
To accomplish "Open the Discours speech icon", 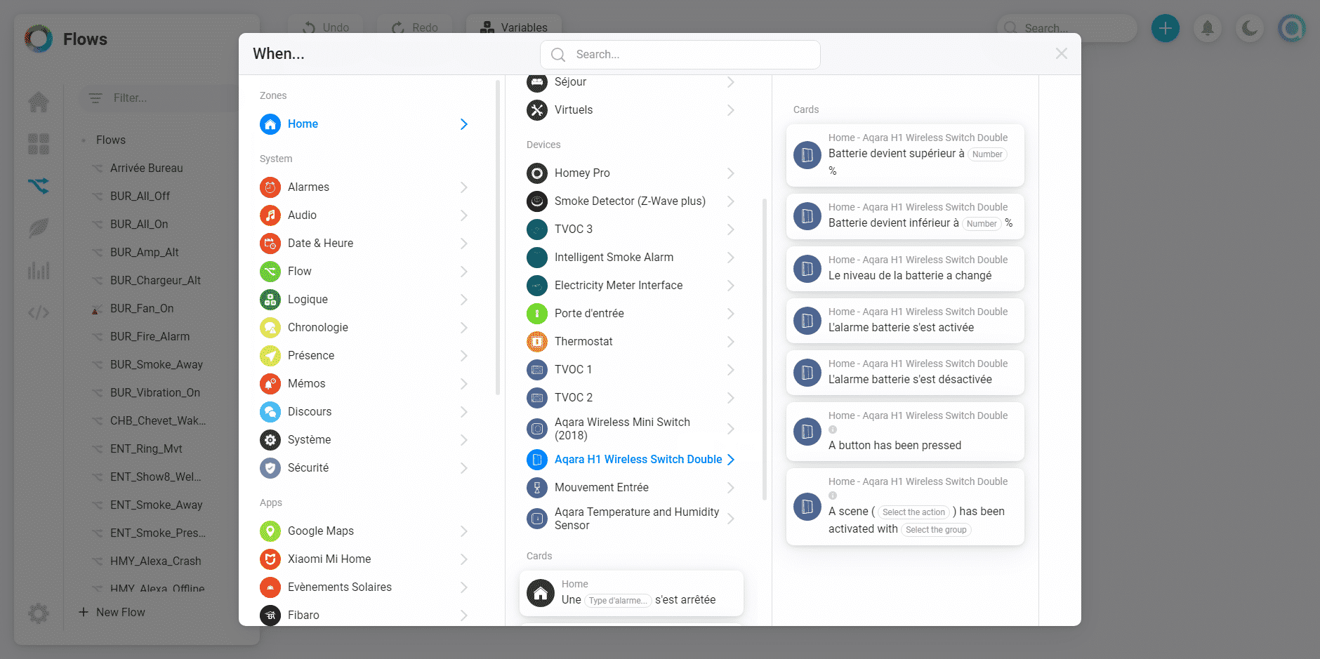I will 270,411.
